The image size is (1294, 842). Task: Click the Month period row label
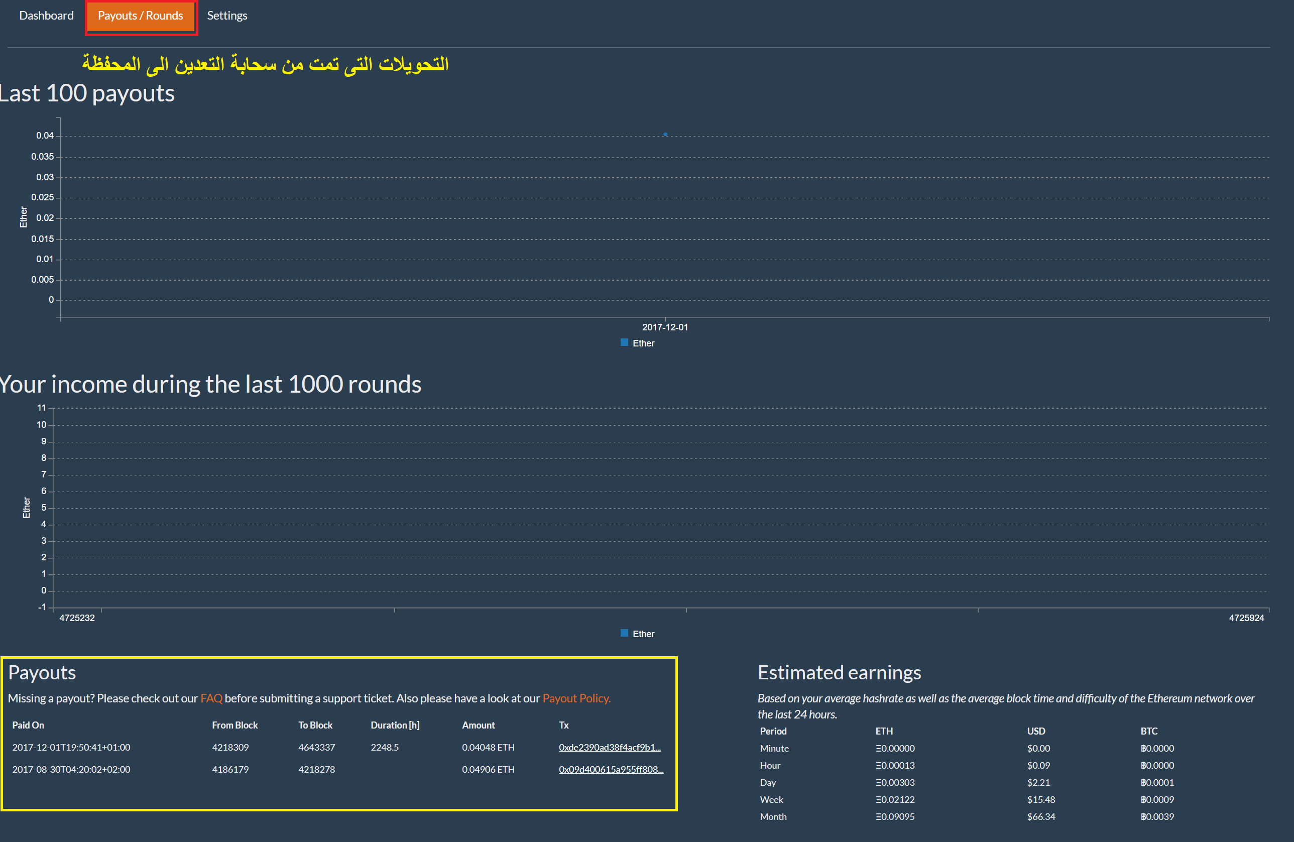(773, 816)
